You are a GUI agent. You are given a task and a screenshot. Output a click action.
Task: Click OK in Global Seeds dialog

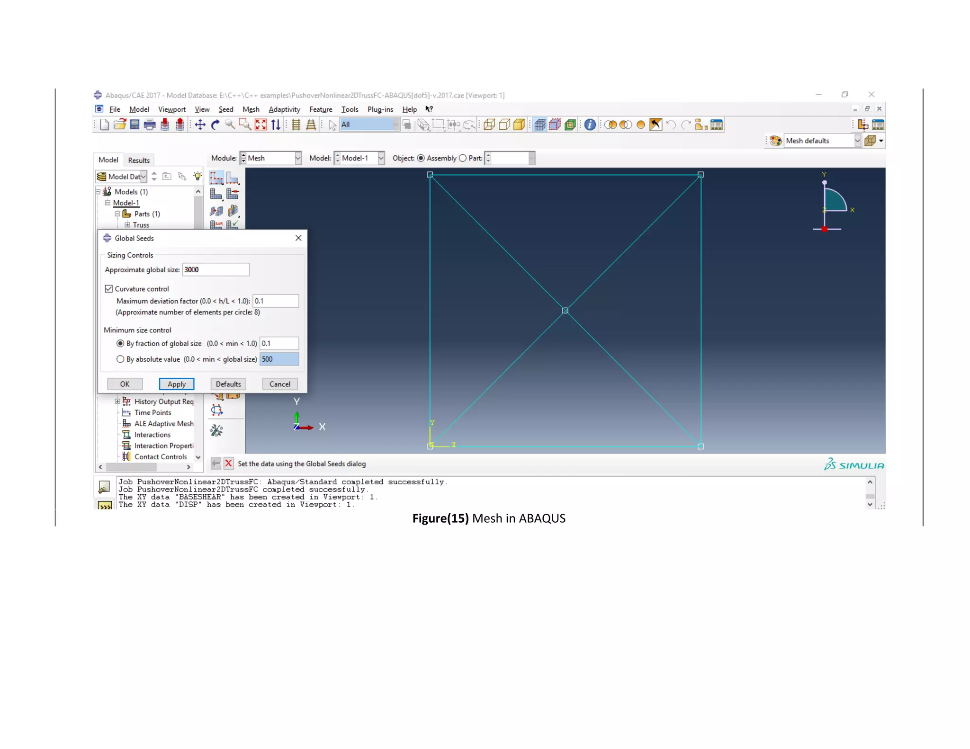[125, 384]
